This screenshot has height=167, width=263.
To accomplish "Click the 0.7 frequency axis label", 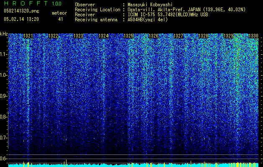I will coord(3,138).
